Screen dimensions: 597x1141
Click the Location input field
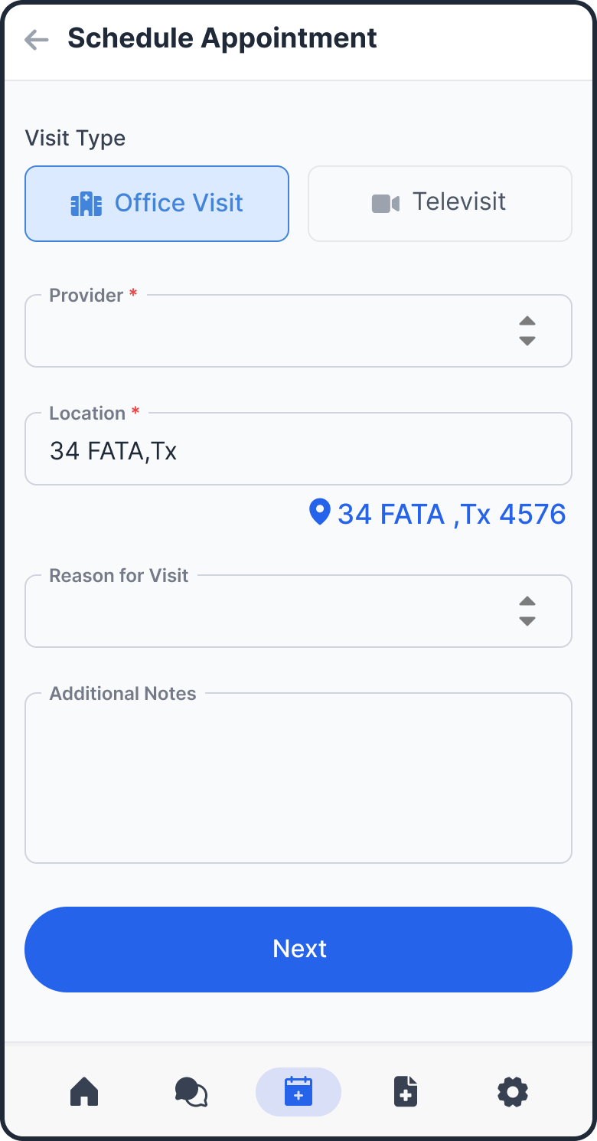[x=298, y=451]
